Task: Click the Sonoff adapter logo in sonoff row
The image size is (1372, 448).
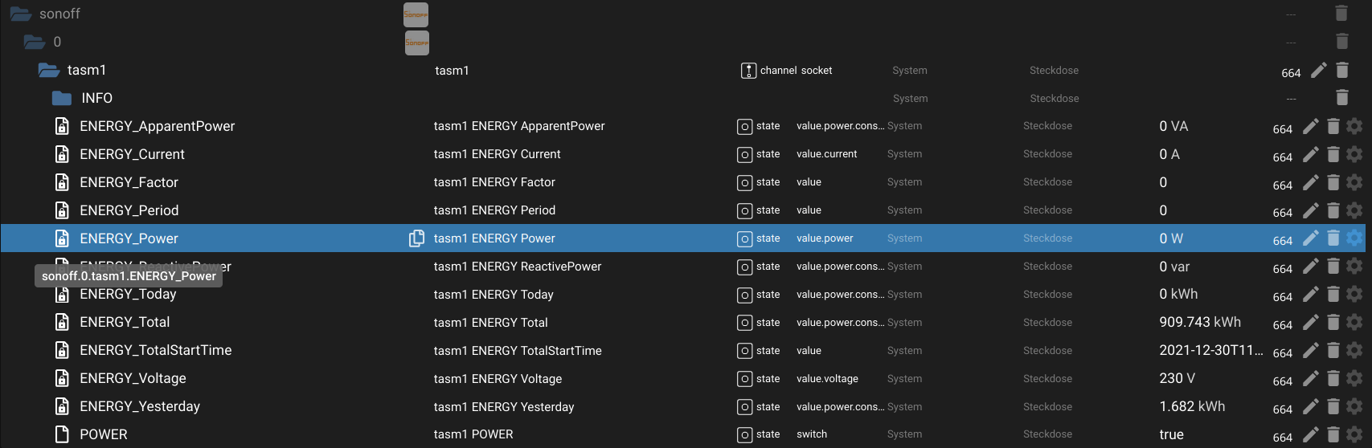Action: click(416, 14)
